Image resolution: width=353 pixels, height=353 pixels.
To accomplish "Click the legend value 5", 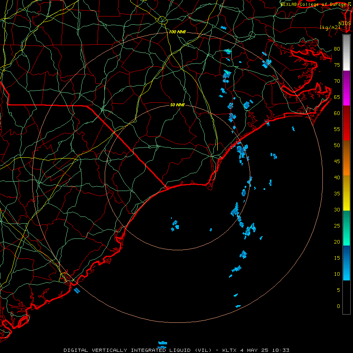I will coord(338,290).
